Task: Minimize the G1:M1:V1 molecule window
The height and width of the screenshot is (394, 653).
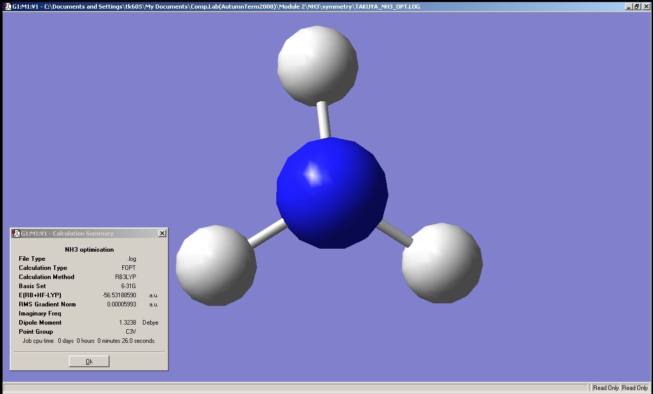Action: 629,7
